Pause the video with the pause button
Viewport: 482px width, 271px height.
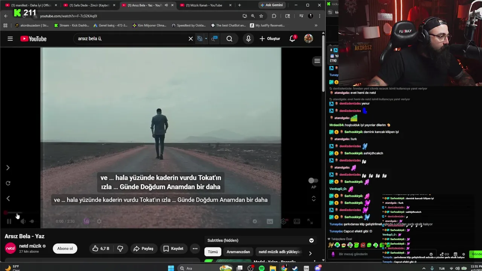9,221
